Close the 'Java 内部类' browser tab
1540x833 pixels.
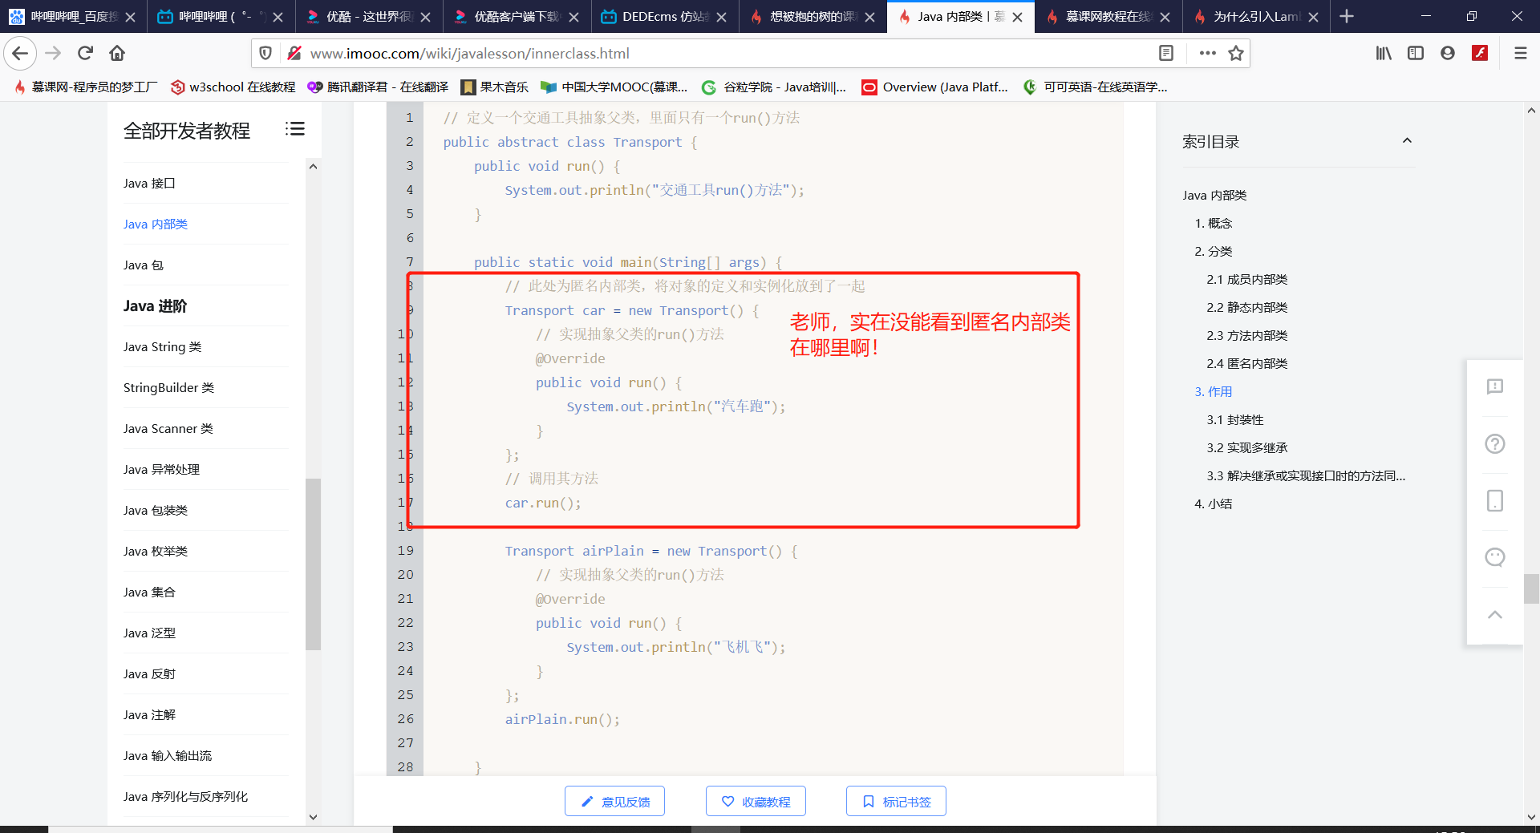(x=1018, y=17)
